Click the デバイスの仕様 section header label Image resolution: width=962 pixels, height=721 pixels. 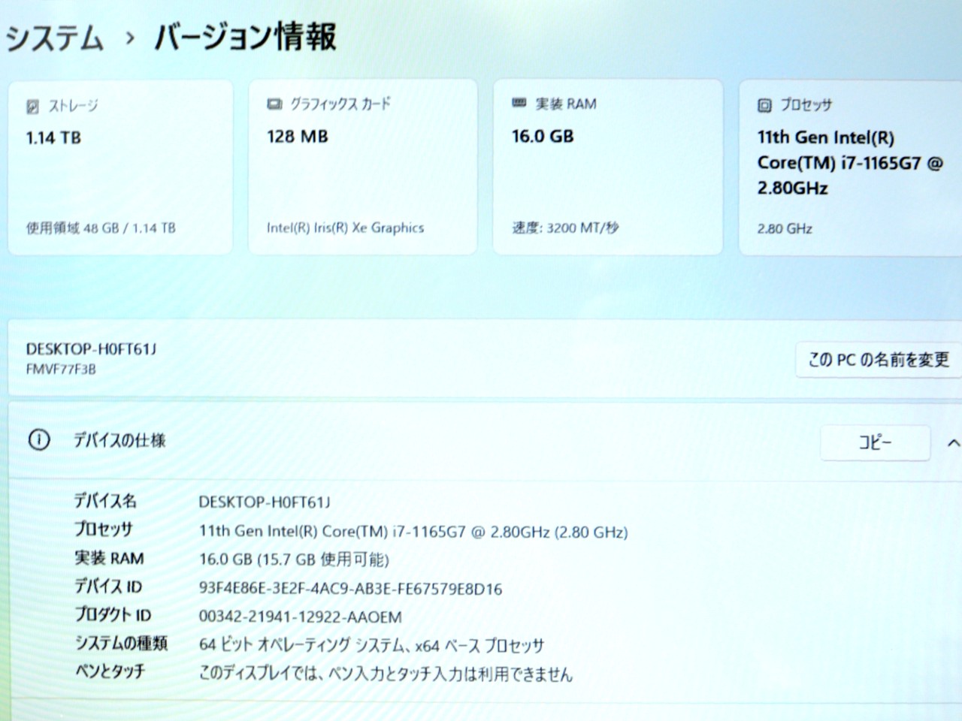coord(119,441)
